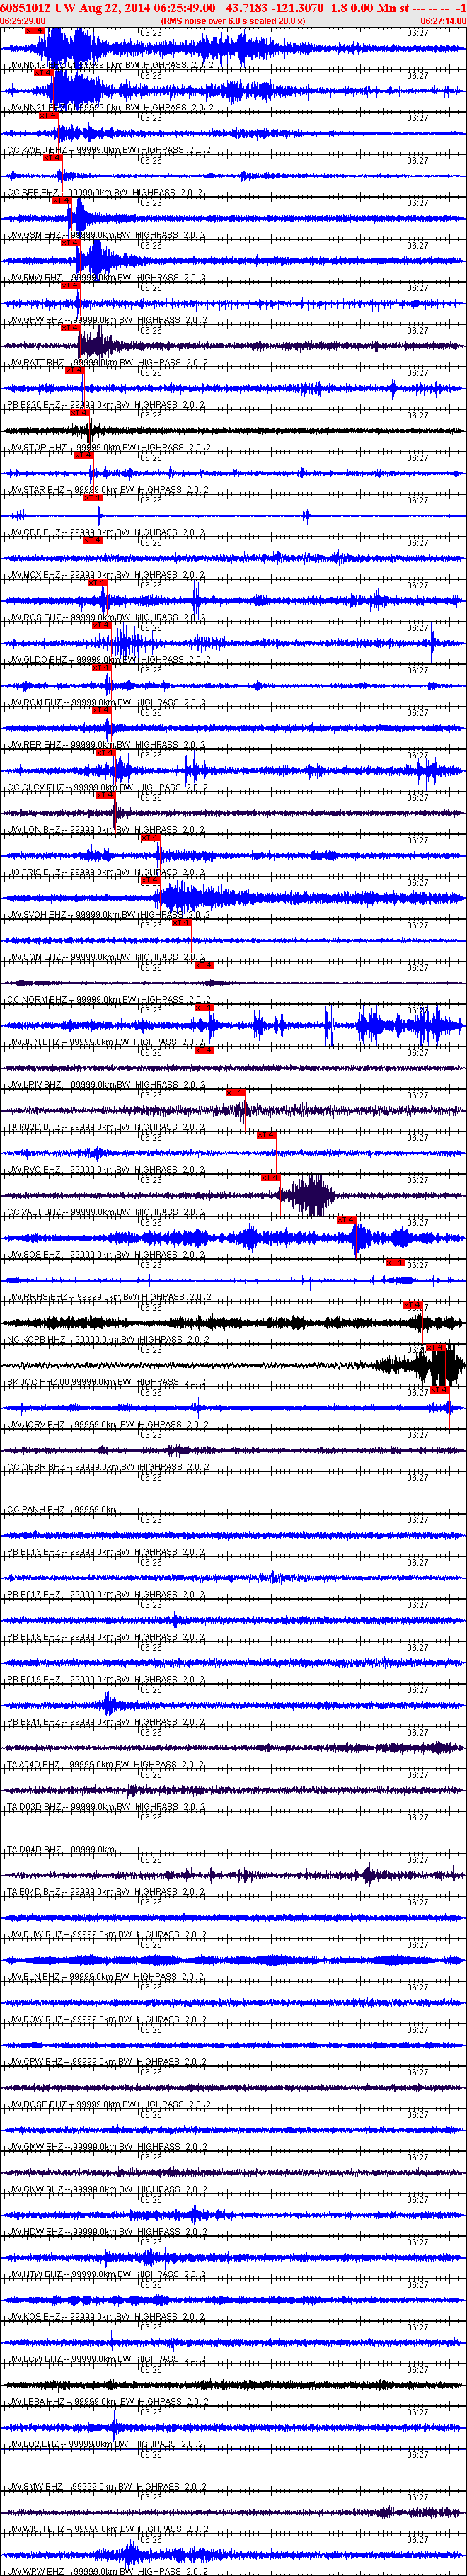Select the 'UW HTW EHZ' station label
The image size is (467, 2576).
[x=34, y=2275]
